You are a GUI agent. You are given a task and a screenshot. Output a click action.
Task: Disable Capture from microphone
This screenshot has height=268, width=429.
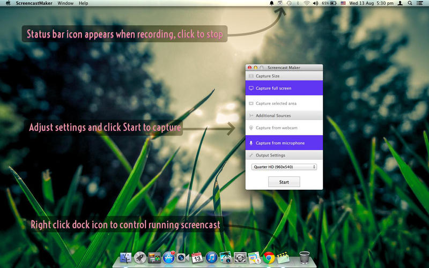[x=284, y=143]
